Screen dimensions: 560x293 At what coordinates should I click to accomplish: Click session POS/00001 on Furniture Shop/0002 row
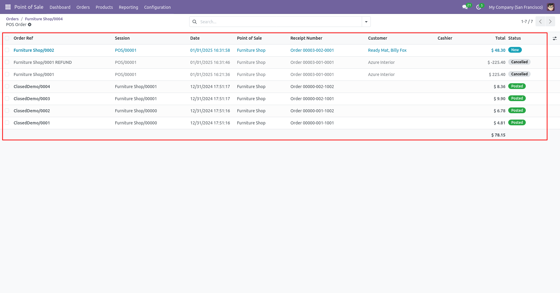point(126,50)
